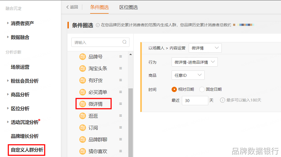Click the 有好货 orange map icon

[83, 80]
